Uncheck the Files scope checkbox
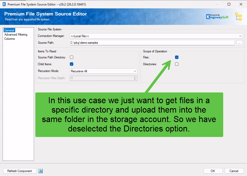Screen dimensions: 247x176 click(177, 57)
